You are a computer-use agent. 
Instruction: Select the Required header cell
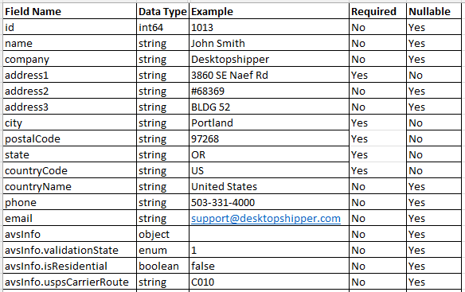tap(377, 11)
